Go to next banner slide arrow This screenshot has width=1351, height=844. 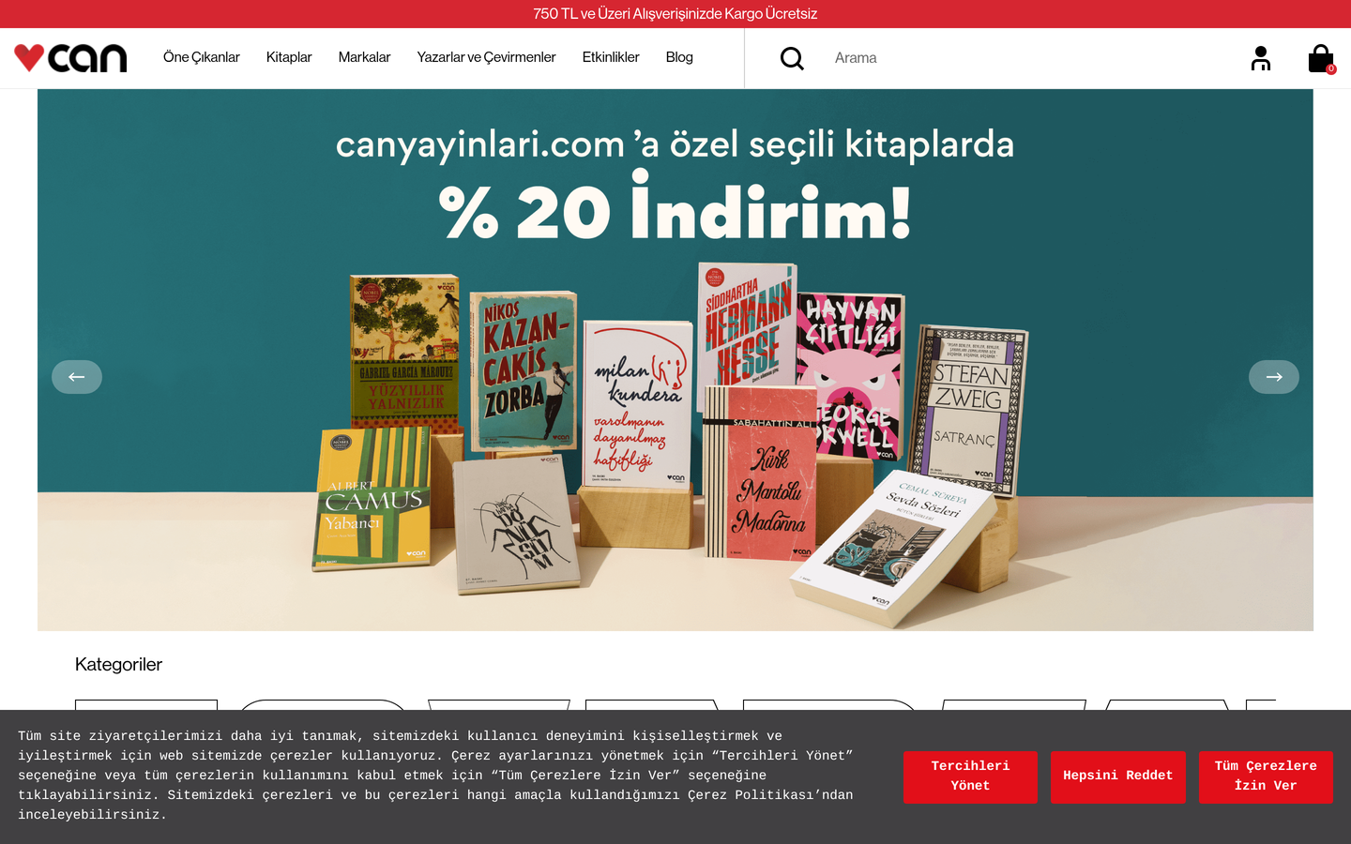(x=1274, y=377)
